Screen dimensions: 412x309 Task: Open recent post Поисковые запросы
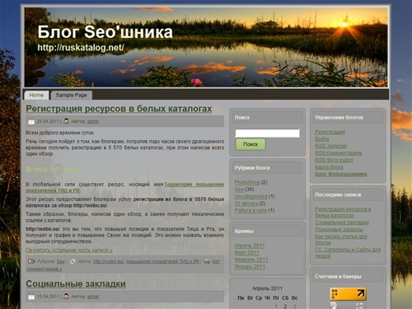tap(339, 229)
